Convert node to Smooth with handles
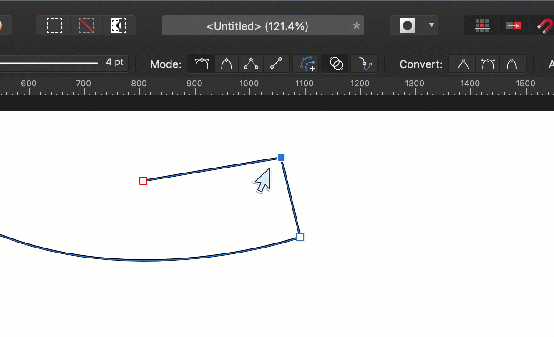This screenshot has height=337, width=554. point(488,64)
